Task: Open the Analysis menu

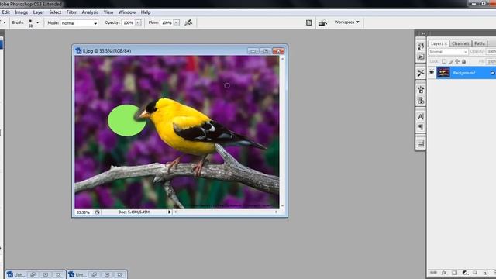Action: point(90,12)
